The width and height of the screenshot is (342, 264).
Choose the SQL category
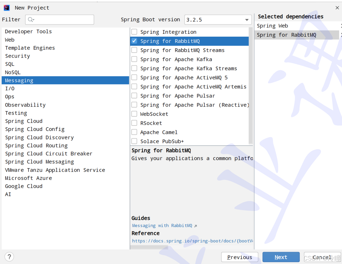65,64
